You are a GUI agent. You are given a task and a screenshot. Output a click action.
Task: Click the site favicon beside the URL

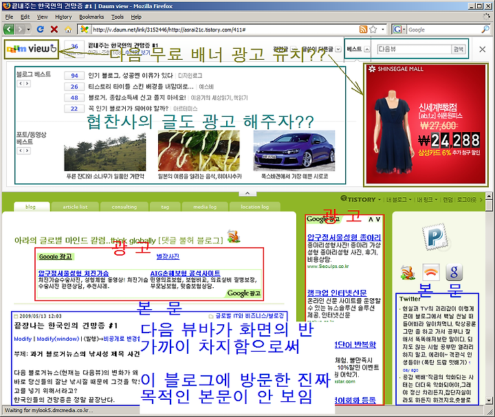pyautogui.click(x=85, y=30)
